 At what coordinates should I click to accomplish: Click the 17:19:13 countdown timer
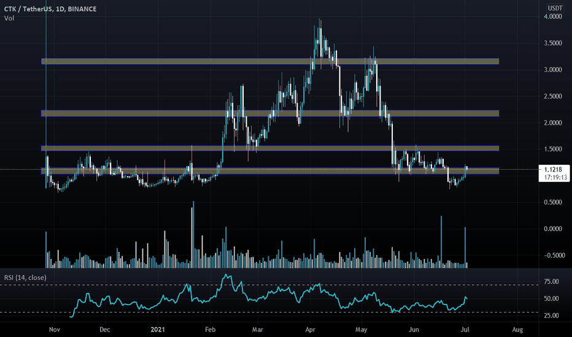pos(555,178)
